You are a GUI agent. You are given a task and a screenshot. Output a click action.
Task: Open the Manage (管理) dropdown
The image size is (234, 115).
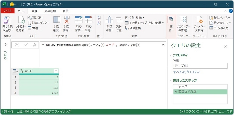[x=34, y=28]
